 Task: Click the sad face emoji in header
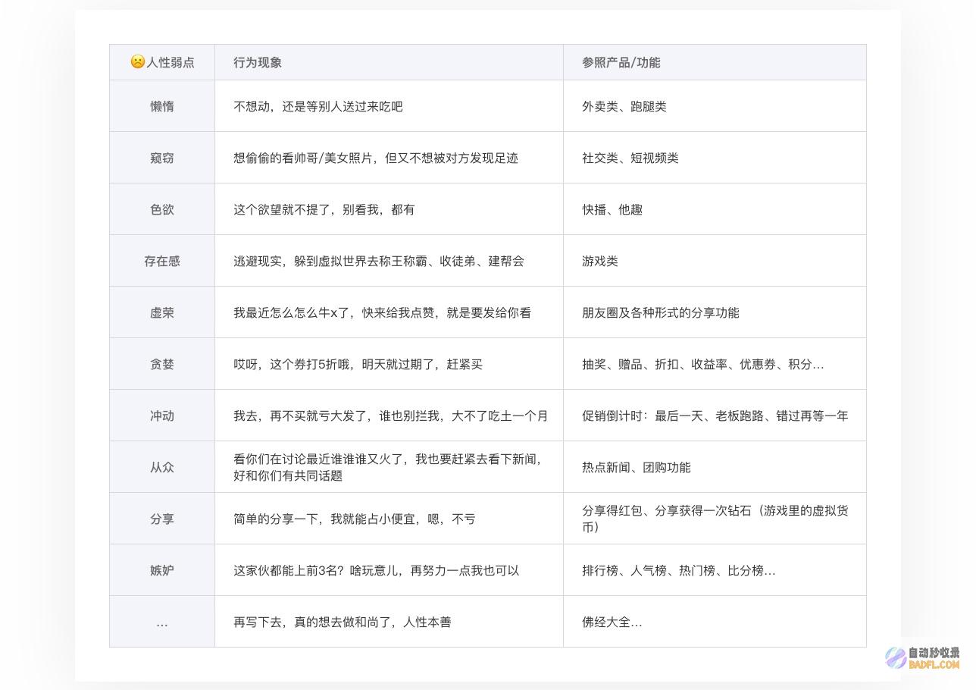tap(137, 61)
